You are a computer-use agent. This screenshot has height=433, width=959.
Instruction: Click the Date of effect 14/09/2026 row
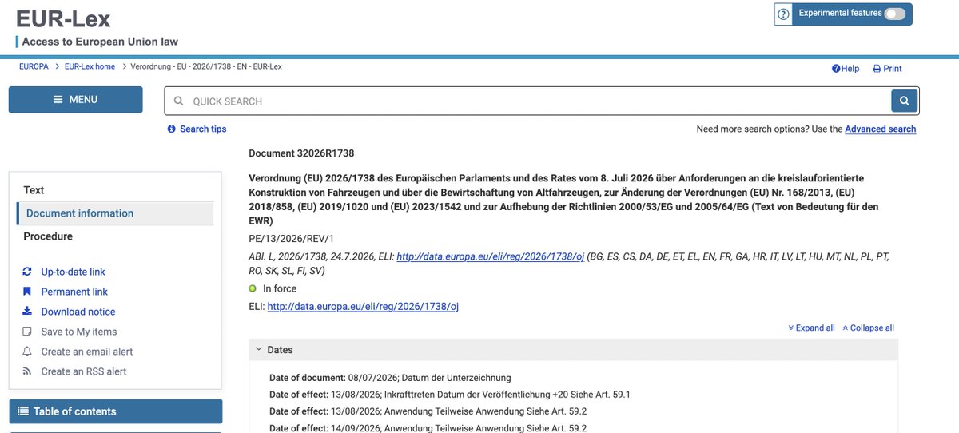pos(428,428)
